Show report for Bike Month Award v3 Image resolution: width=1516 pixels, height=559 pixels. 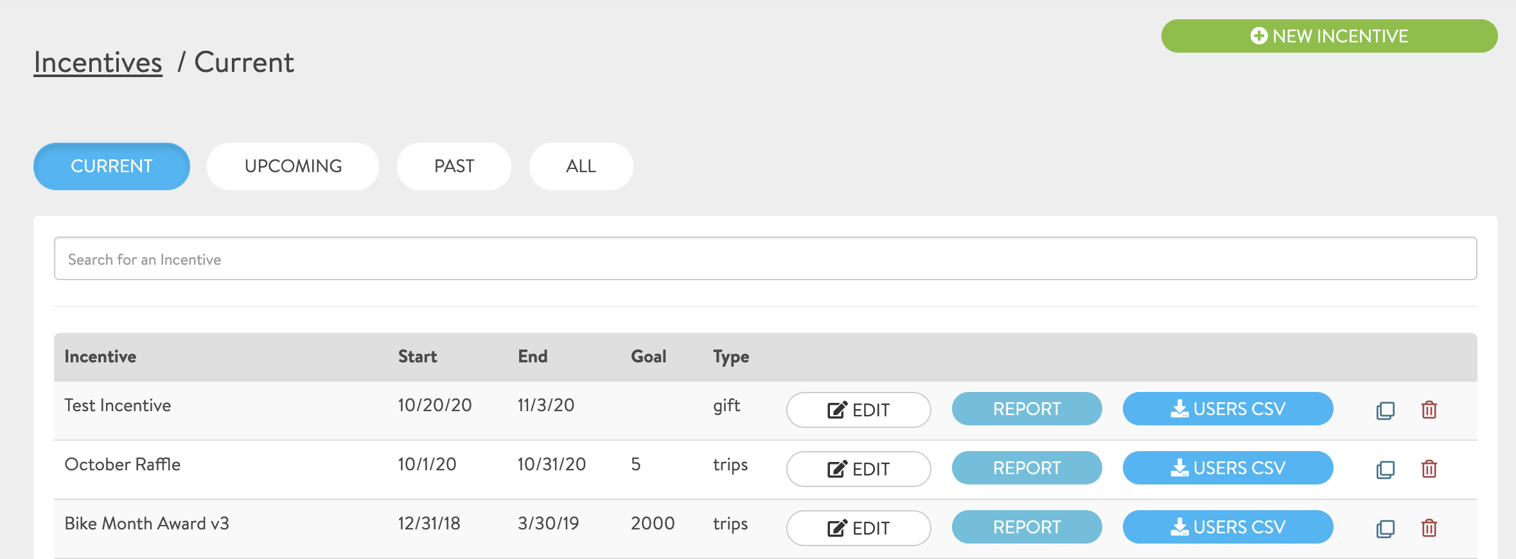(1027, 527)
